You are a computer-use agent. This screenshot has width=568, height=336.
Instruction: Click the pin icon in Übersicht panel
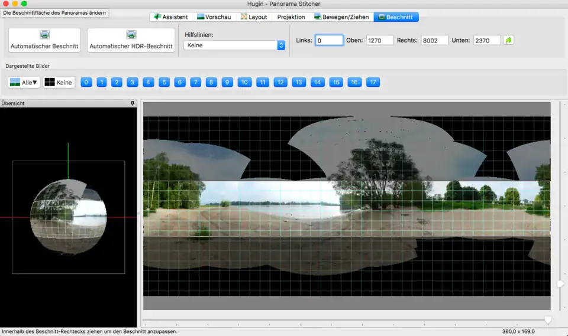(133, 103)
